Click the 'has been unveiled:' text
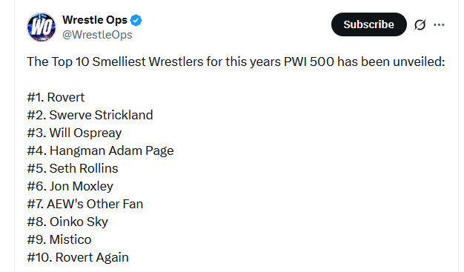This screenshot has height=272, width=464. coord(391,62)
